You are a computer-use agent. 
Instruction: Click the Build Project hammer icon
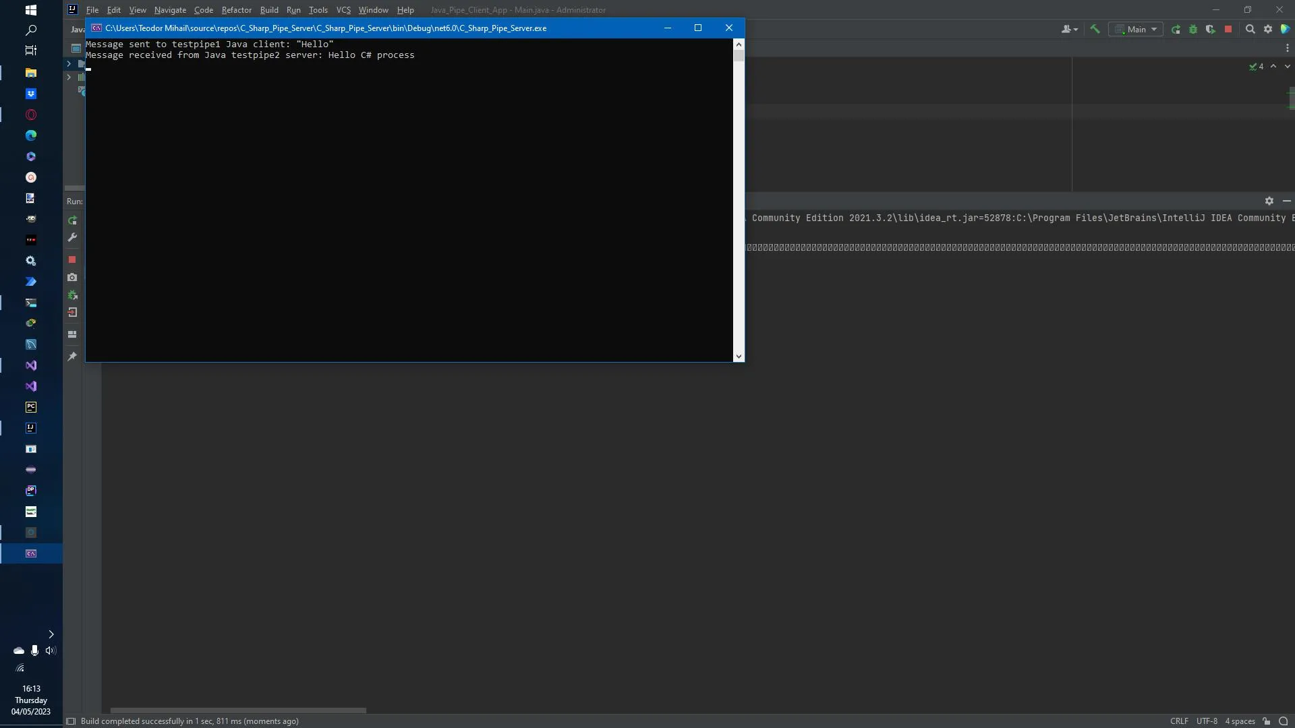tap(1095, 29)
